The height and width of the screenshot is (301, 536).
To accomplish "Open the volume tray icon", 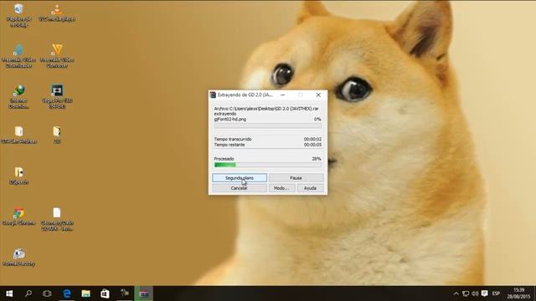I will click(x=475, y=293).
